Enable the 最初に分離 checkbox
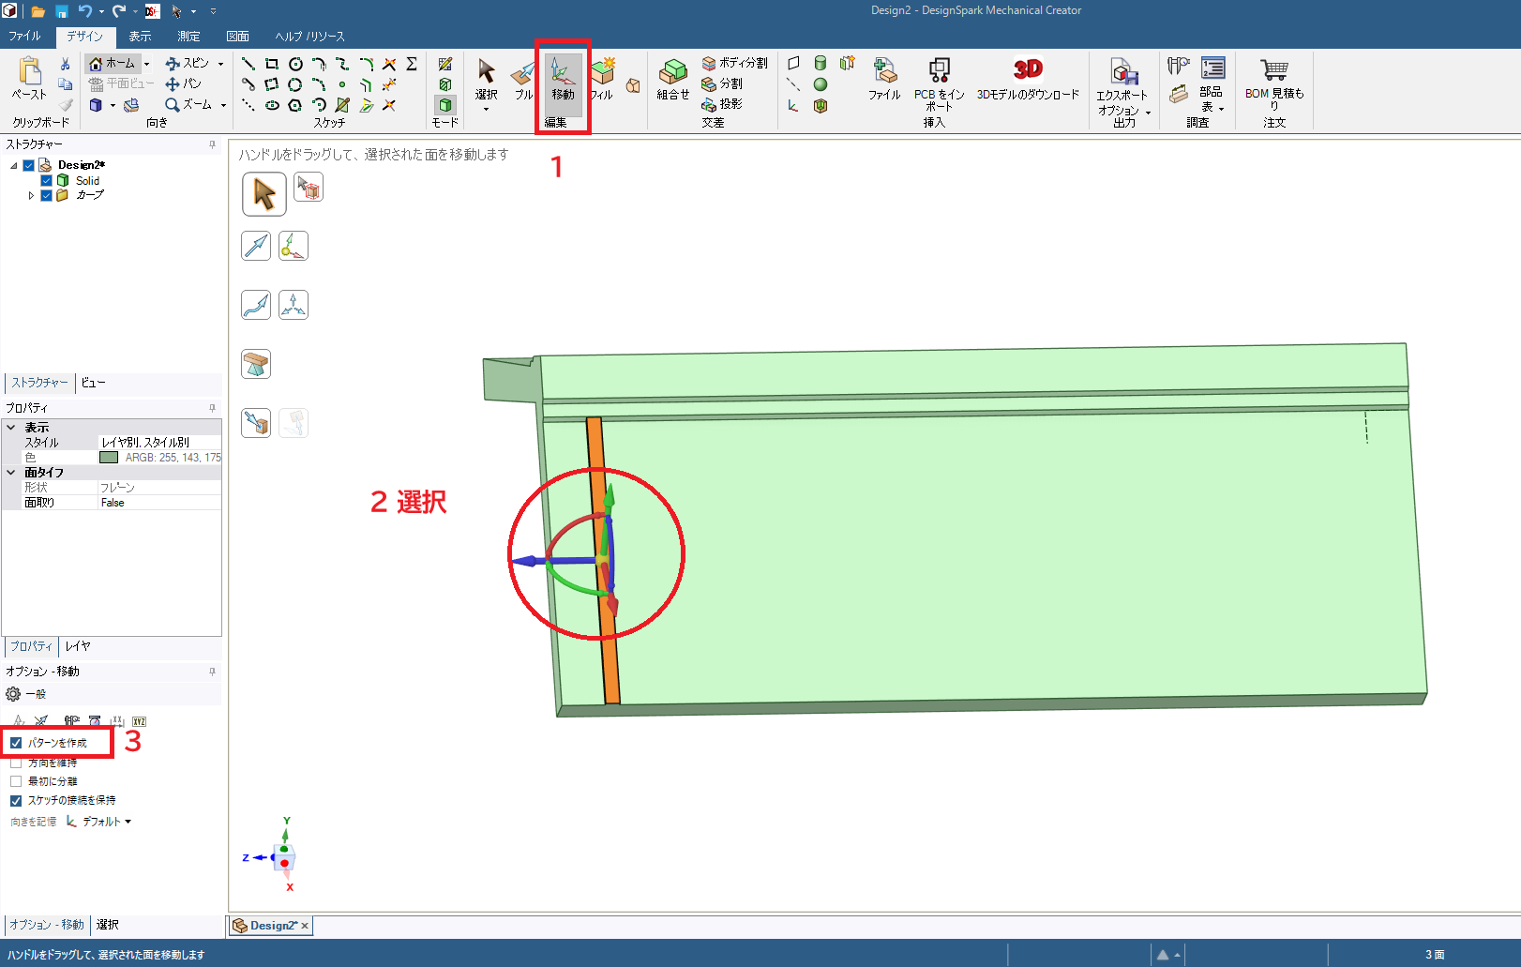Image resolution: width=1521 pixels, height=967 pixels. pyautogui.click(x=16, y=781)
